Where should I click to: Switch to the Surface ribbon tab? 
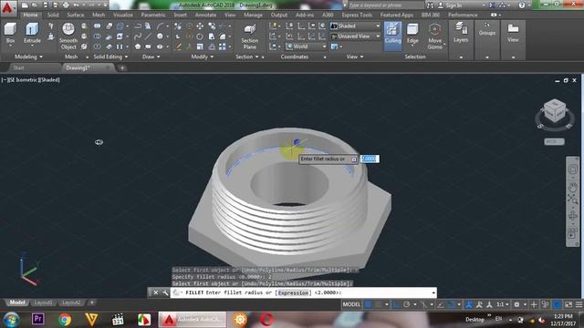pyautogui.click(x=75, y=15)
